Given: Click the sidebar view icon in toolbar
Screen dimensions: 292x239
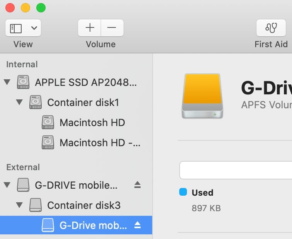Looking at the screenshot, I should pyautogui.click(x=16, y=28).
